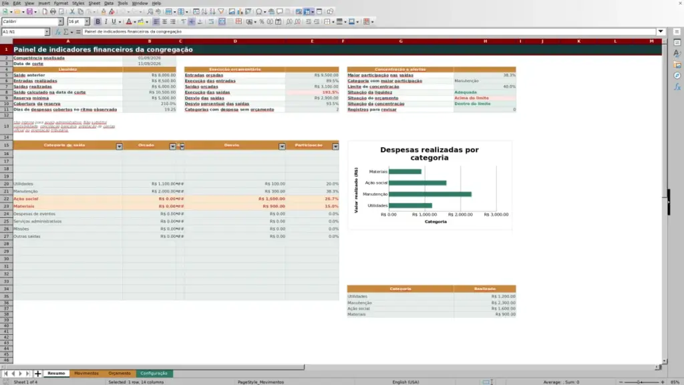Image resolution: width=684 pixels, height=385 pixels.
Task: Click the Formula equals icon
Action: click(x=78, y=31)
